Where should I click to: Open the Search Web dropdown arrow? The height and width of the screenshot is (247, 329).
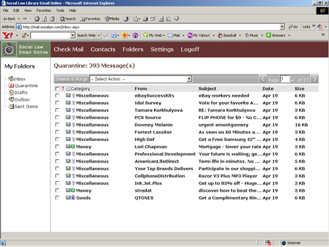99,36
